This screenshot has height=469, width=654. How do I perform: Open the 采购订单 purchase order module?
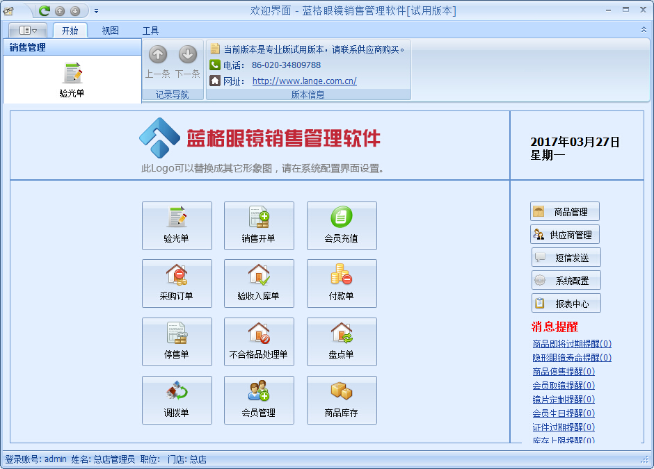tap(177, 283)
